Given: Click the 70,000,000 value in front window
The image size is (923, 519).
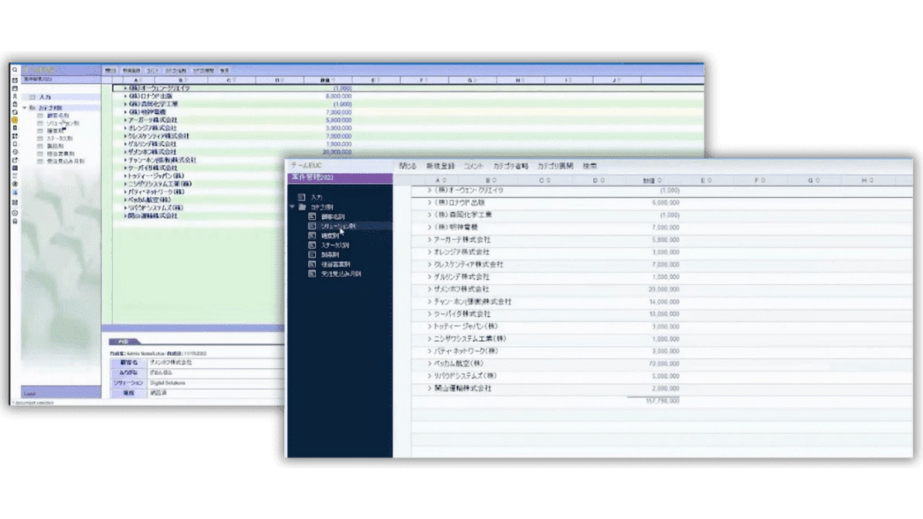Looking at the screenshot, I should point(664,364).
